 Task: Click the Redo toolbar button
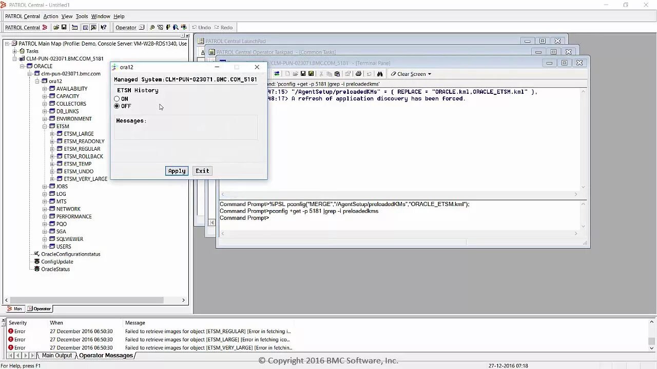click(224, 27)
